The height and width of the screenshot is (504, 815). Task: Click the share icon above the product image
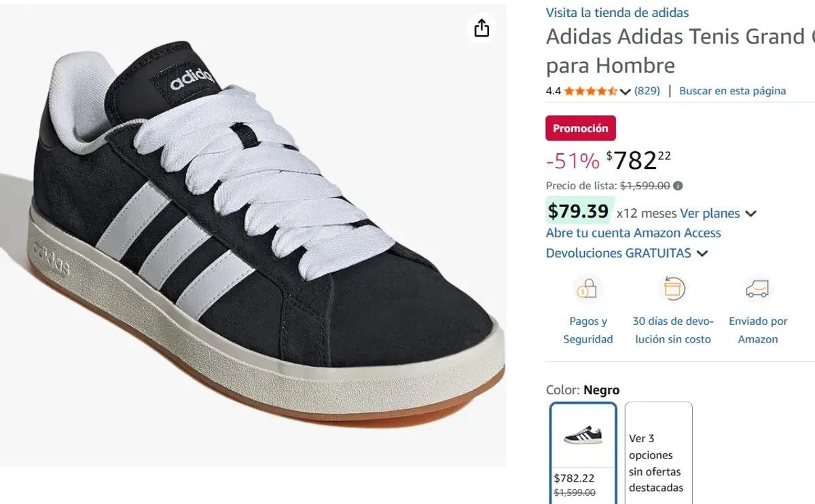click(482, 28)
